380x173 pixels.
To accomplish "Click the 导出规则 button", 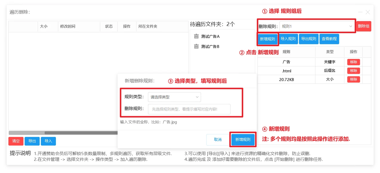I will [x=308, y=39].
